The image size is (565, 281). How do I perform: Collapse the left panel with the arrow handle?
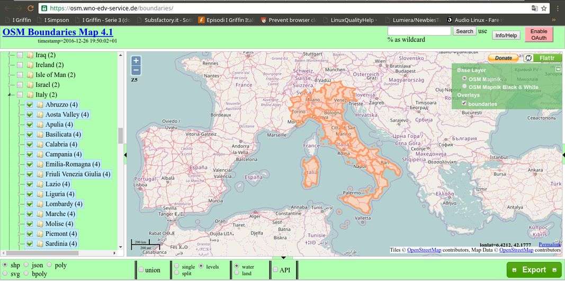[125, 155]
